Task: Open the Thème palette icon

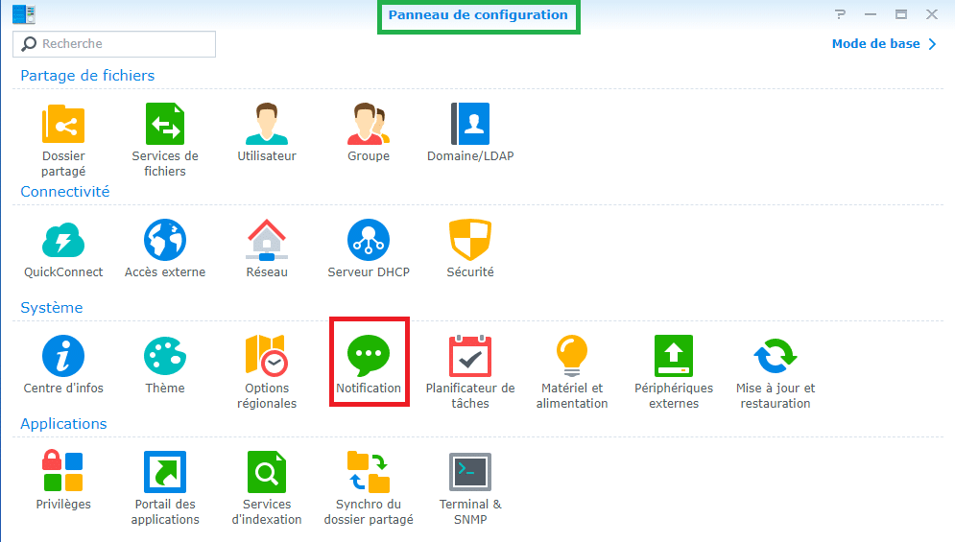Action: pos(165,356)
